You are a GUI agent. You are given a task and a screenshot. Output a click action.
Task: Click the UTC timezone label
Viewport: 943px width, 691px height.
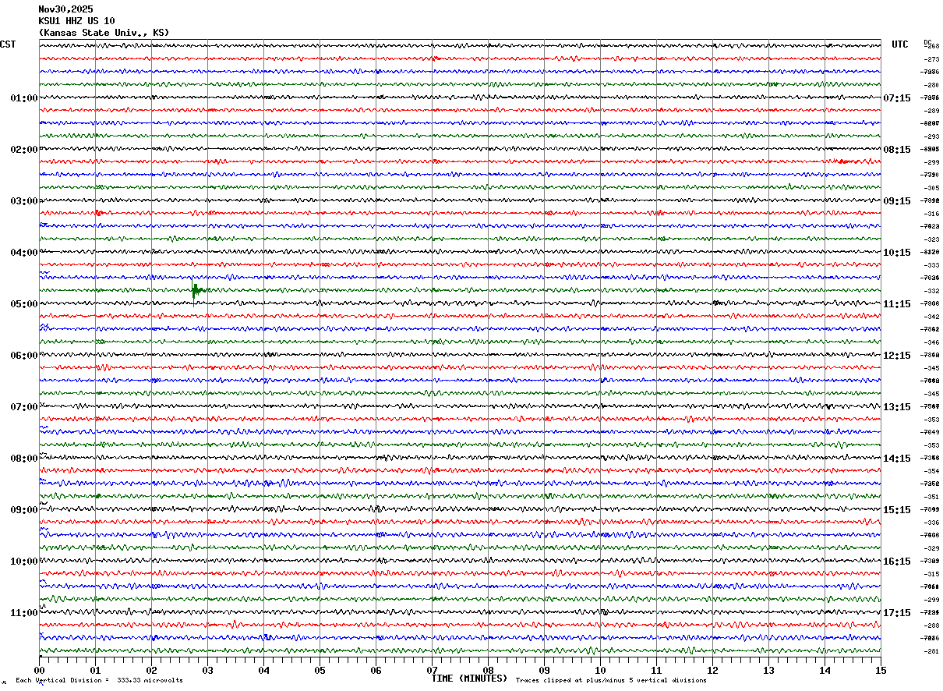[x=899, y=44]
